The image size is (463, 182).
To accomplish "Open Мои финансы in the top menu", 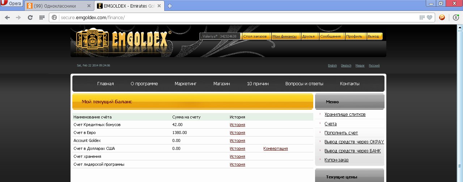I will pyautogui.click(x=284, y=36).
